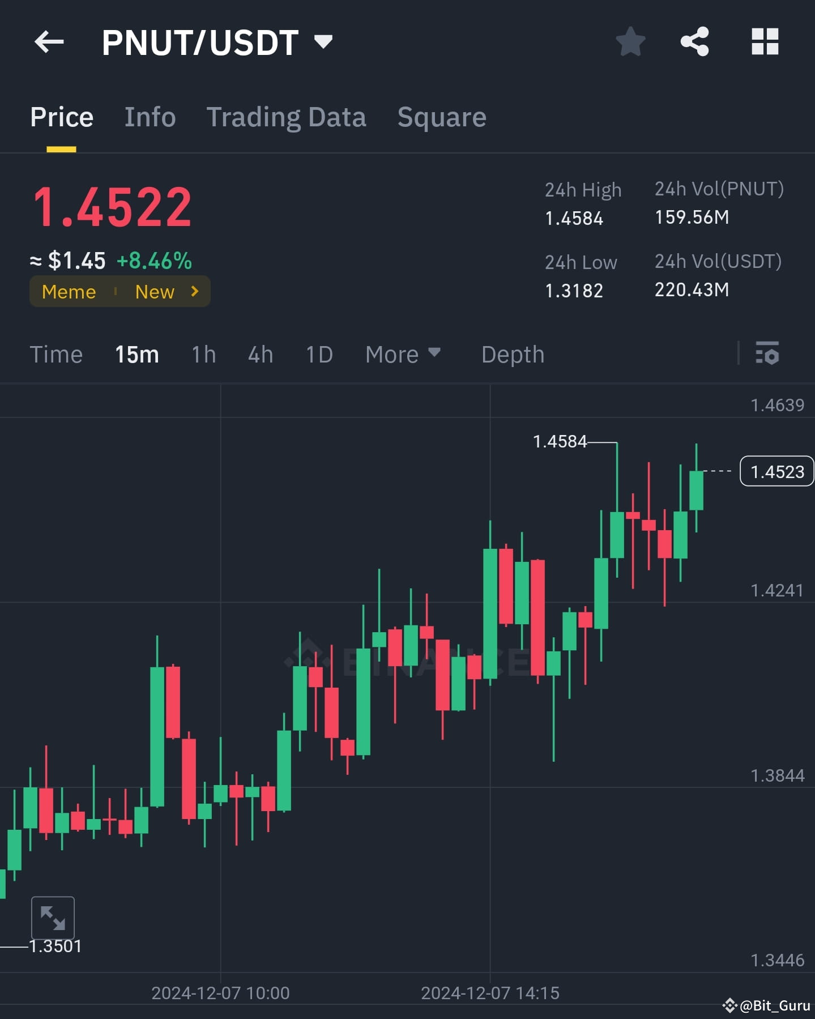Enable the 1D timeframe view

point(319,354)
